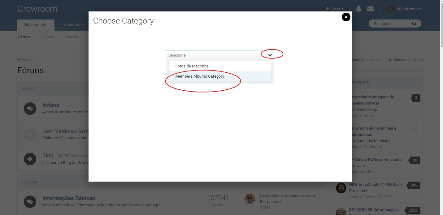
Task: Open the Informações Básicas forum
Action: 69,198
